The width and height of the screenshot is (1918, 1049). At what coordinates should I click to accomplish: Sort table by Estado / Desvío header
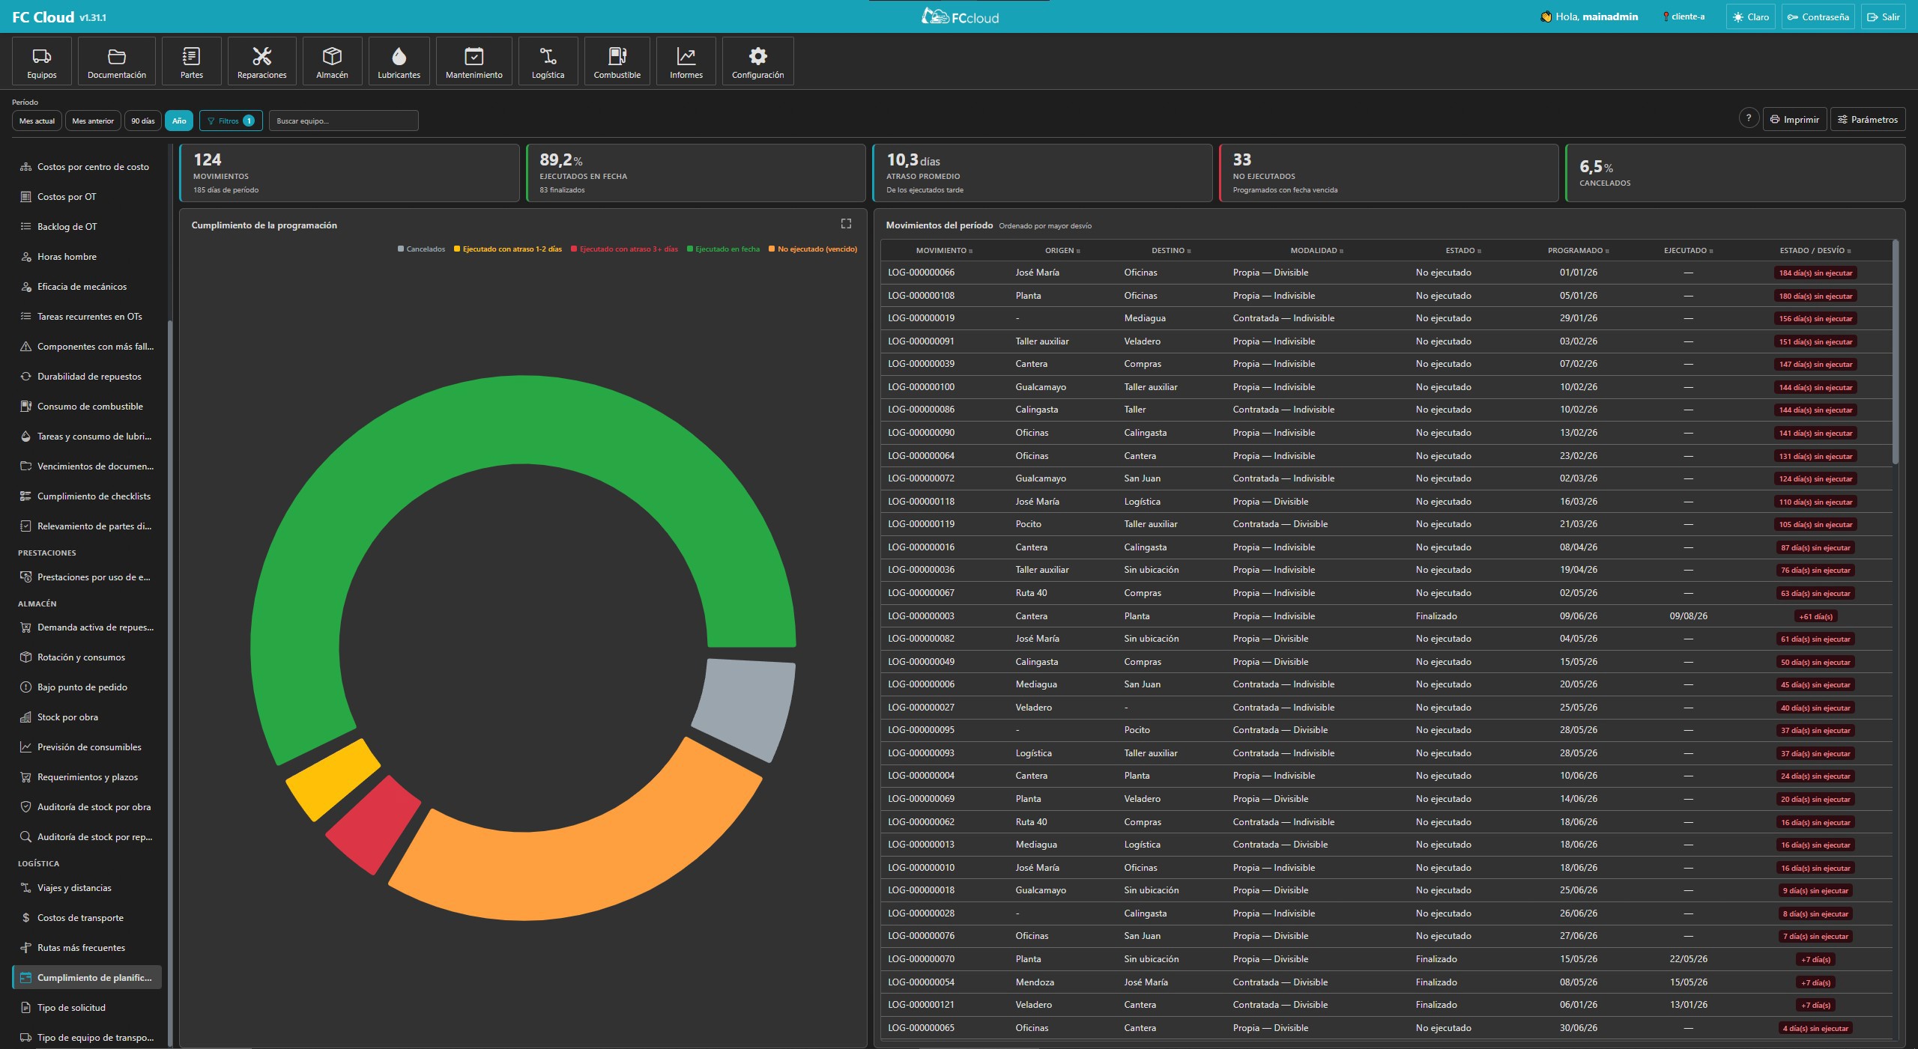1815,251
